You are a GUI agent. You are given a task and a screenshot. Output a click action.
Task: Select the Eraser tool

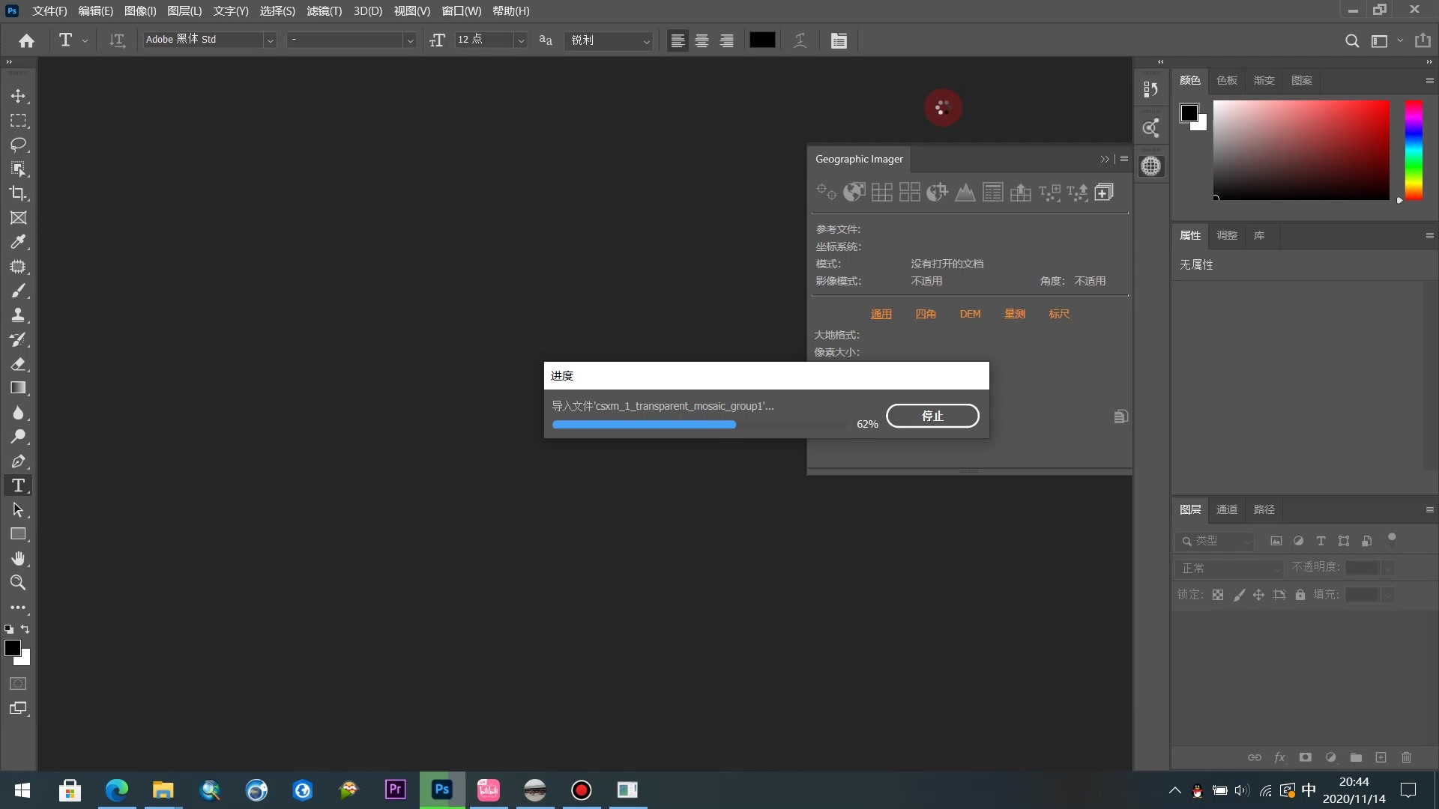pyautogui.click(x=18, y=364)
